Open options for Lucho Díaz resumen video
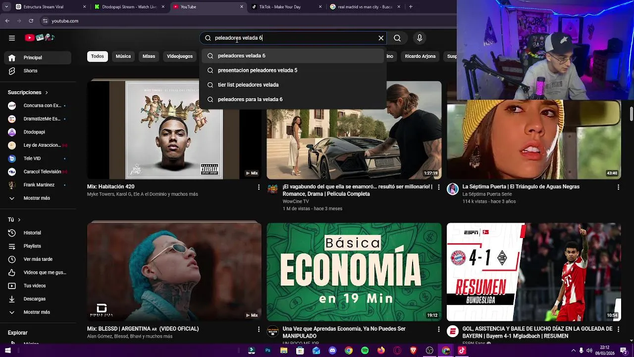 pyautogui.click(x=618, y=329)
